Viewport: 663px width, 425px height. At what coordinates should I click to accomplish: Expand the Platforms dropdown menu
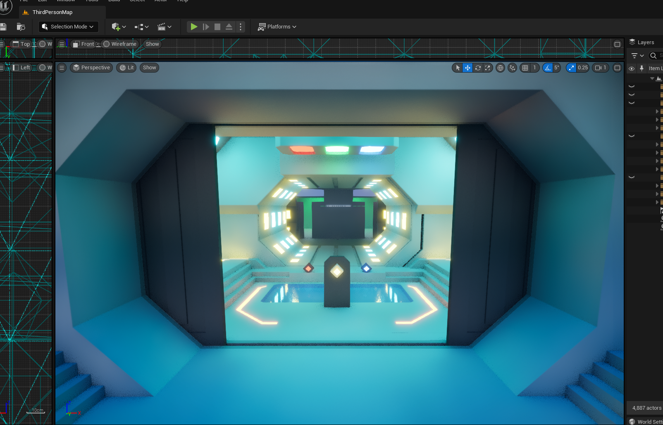[x=277, y=27]
